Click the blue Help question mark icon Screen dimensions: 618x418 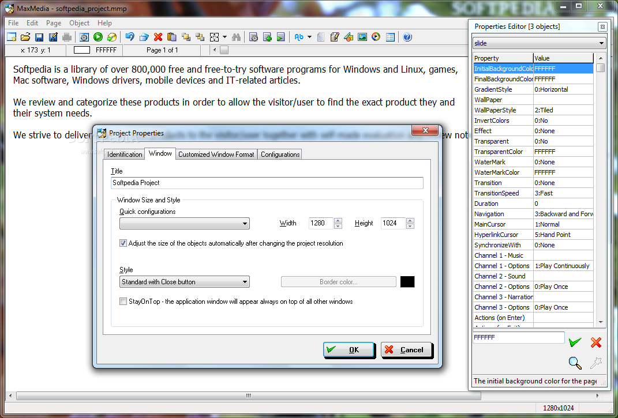click(407, 37)
